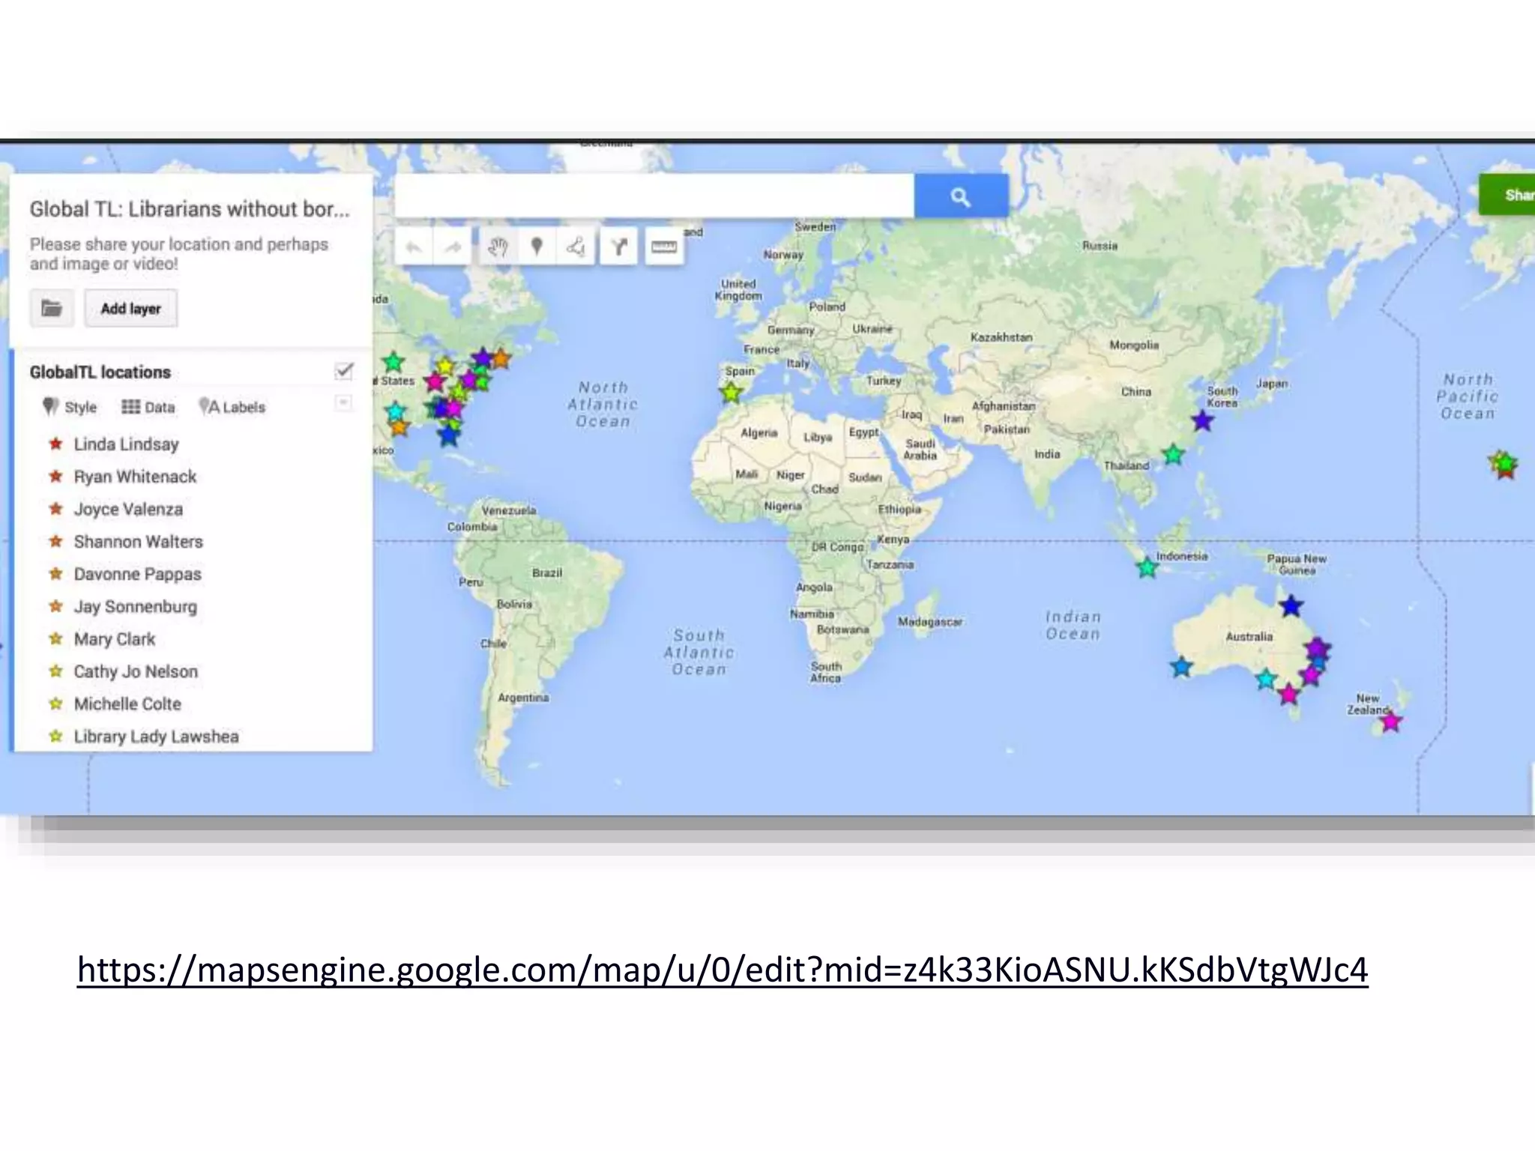Select Library Lady Lawshea in the list
1535x1151 pixels.
(x=156, y=737)
